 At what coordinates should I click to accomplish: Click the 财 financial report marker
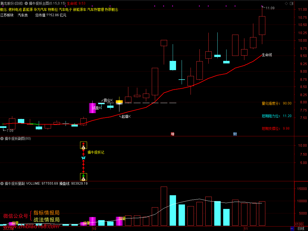tap(235, 134)
